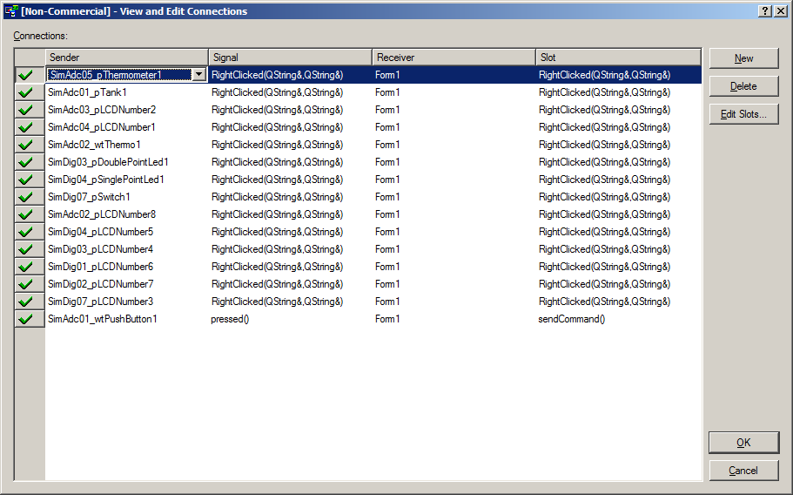793x495 pixels.
Task: Select the SimDig03_pDoublePointLed1 sender cell
Action: coord(127,162)
